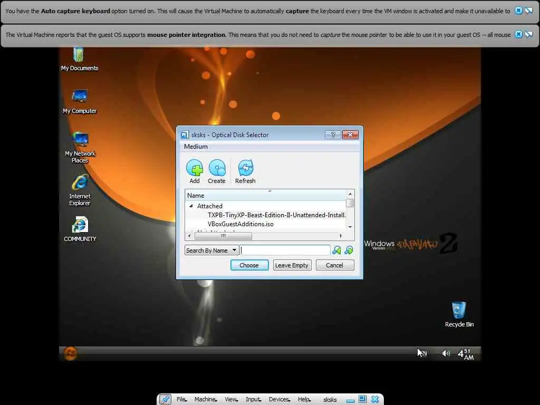Click the list scroll-left arrow
Screen dimensions: 540x405
(189, 236)
